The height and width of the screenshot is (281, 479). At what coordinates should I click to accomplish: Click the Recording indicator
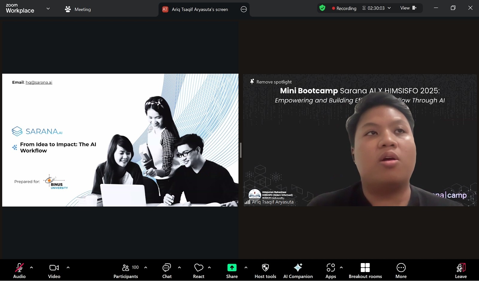tap(344, 8)
